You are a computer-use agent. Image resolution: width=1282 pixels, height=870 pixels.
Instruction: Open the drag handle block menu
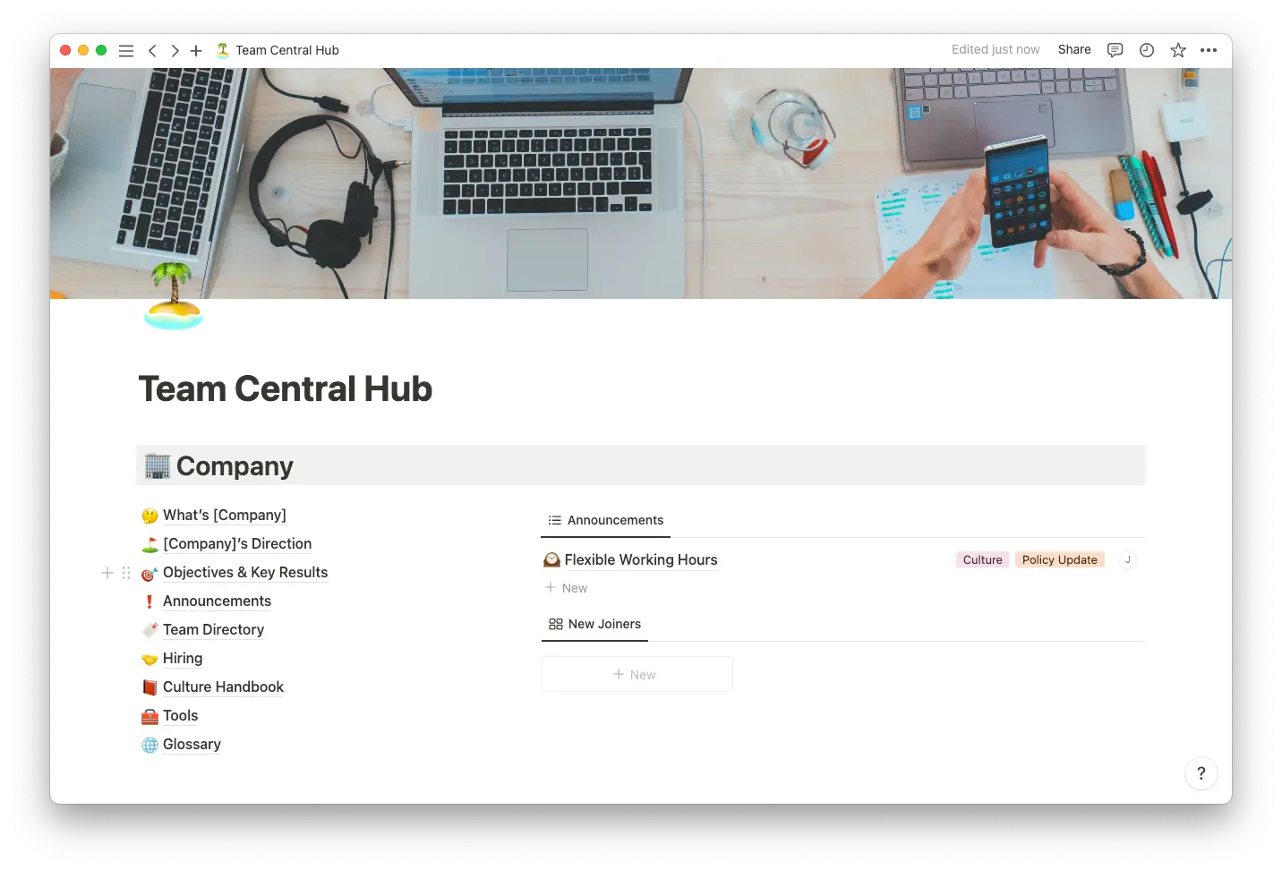pos(126,573)
